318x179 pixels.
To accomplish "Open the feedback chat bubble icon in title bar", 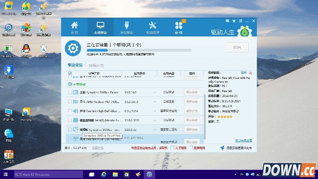I will (x=227, y=21).
